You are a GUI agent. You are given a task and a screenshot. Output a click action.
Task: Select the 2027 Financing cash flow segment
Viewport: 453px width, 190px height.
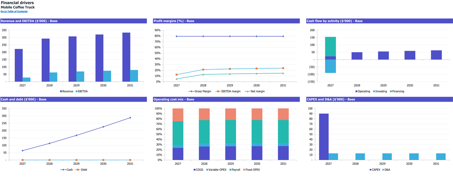[x=330, y=46]
